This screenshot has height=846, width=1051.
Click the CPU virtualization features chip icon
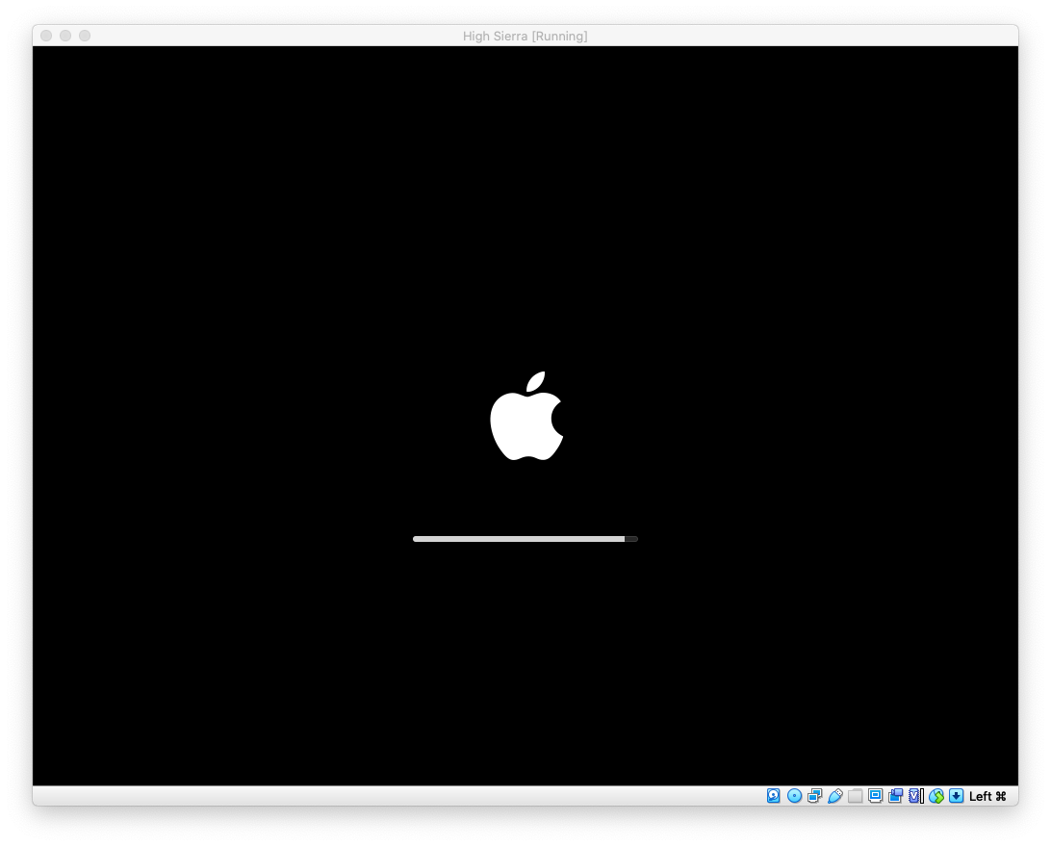[x=915, y=796]
